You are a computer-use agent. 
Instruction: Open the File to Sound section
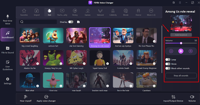(7, 50)
